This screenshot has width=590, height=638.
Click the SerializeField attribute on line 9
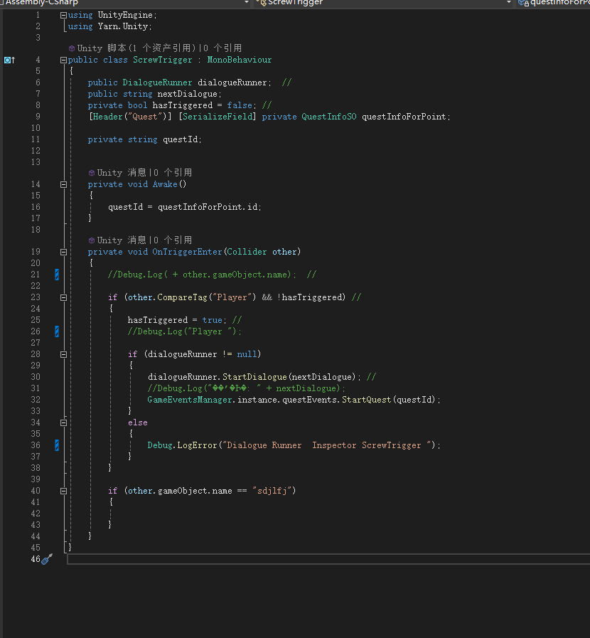click(x=218, y=117)
